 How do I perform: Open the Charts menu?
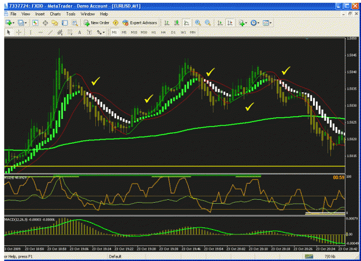point(55,14)
